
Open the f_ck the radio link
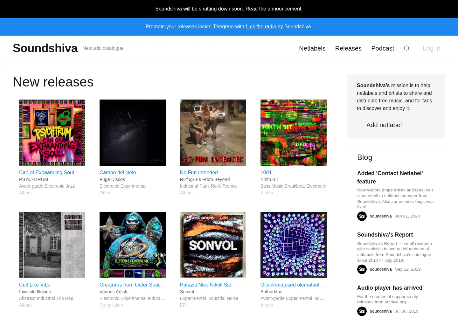261,27
